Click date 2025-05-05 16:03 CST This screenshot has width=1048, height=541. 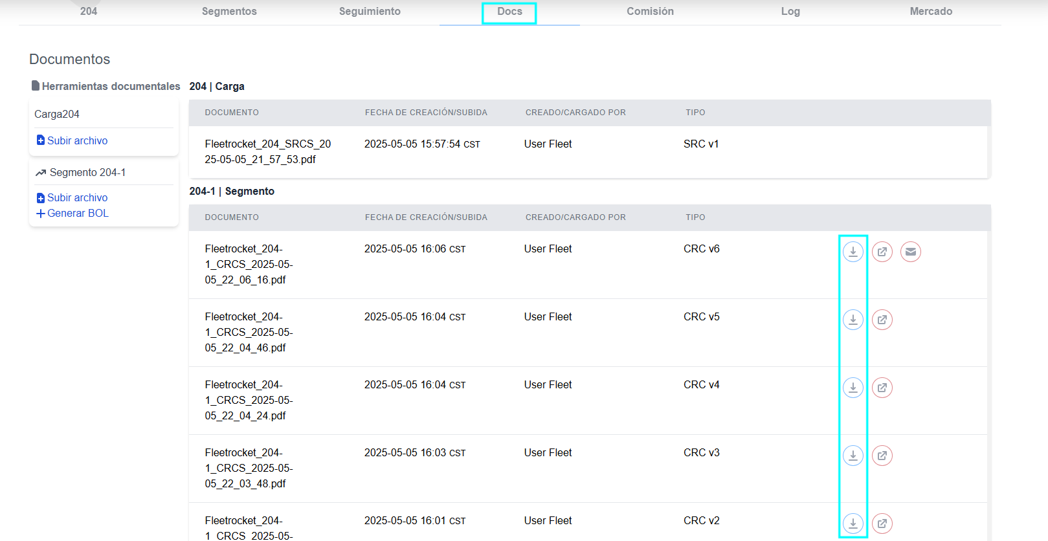[415, 452]
